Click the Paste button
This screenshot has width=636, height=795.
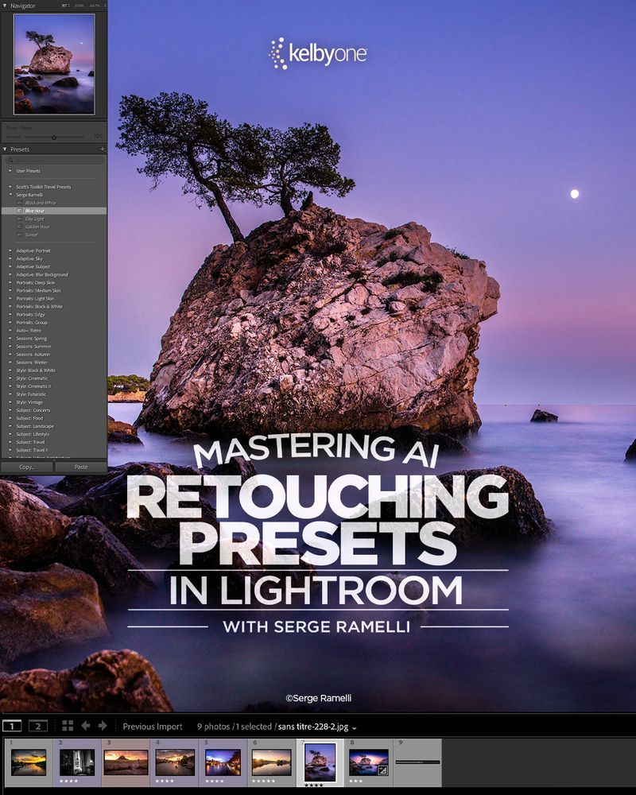80,467
